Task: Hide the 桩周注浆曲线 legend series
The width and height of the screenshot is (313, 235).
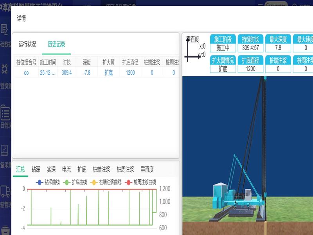Action: (x=140, y=182)
